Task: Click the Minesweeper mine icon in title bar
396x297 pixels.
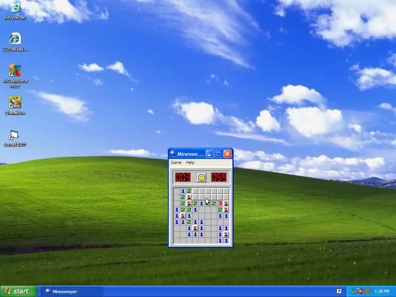Action: [173, 154]
